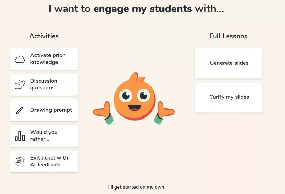The image size is (285, 194).
Task: Click the pencil icon for Drawing prompt
Action: (20, 110)
